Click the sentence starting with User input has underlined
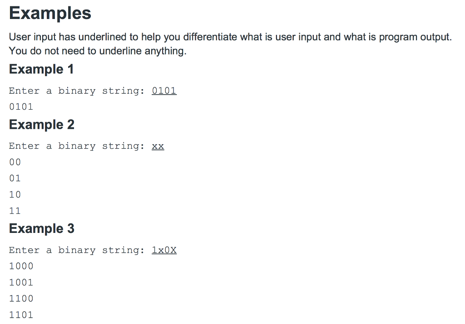The width and height of the screenshot is (465, 324). tap(230, 37)
